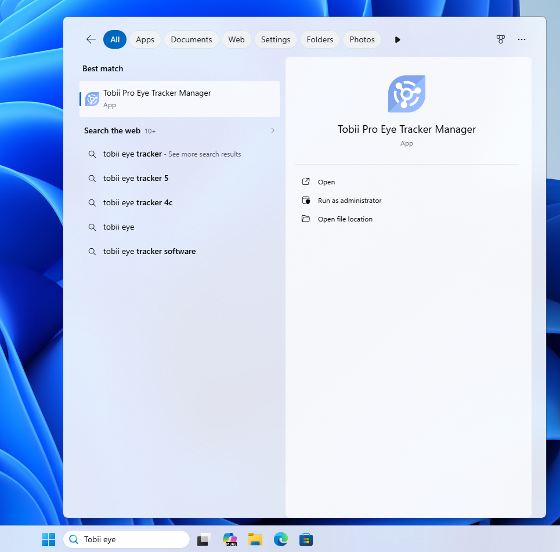Click the large Tobii app icon in preview
Screen dimensions: 560x552
[x=407, y=94]
